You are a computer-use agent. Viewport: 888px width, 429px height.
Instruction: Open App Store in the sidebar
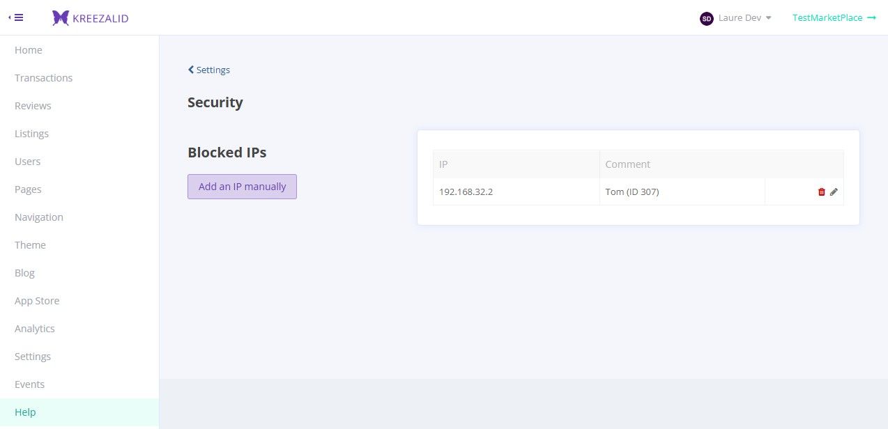[79, 301]
